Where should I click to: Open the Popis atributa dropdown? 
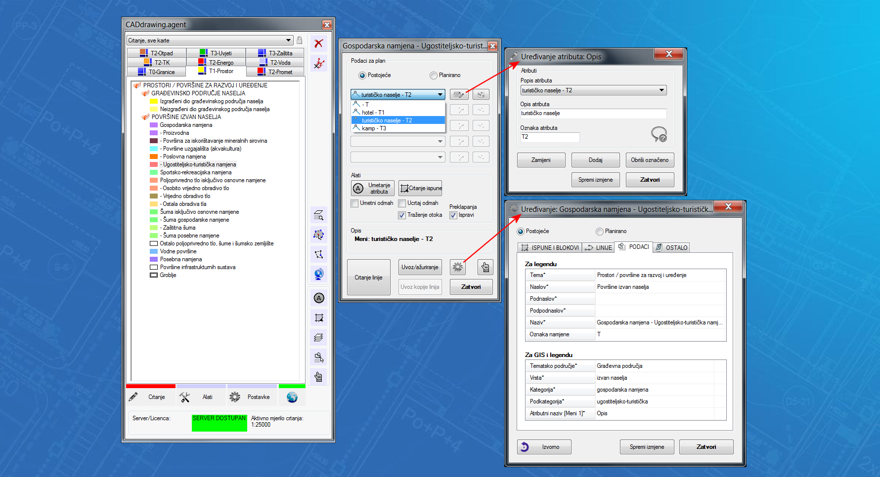coord(593,90)
